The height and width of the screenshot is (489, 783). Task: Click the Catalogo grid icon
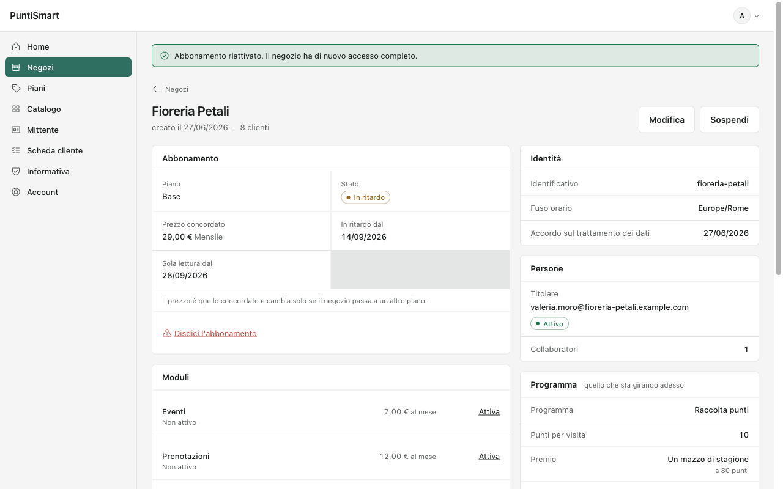16,109
